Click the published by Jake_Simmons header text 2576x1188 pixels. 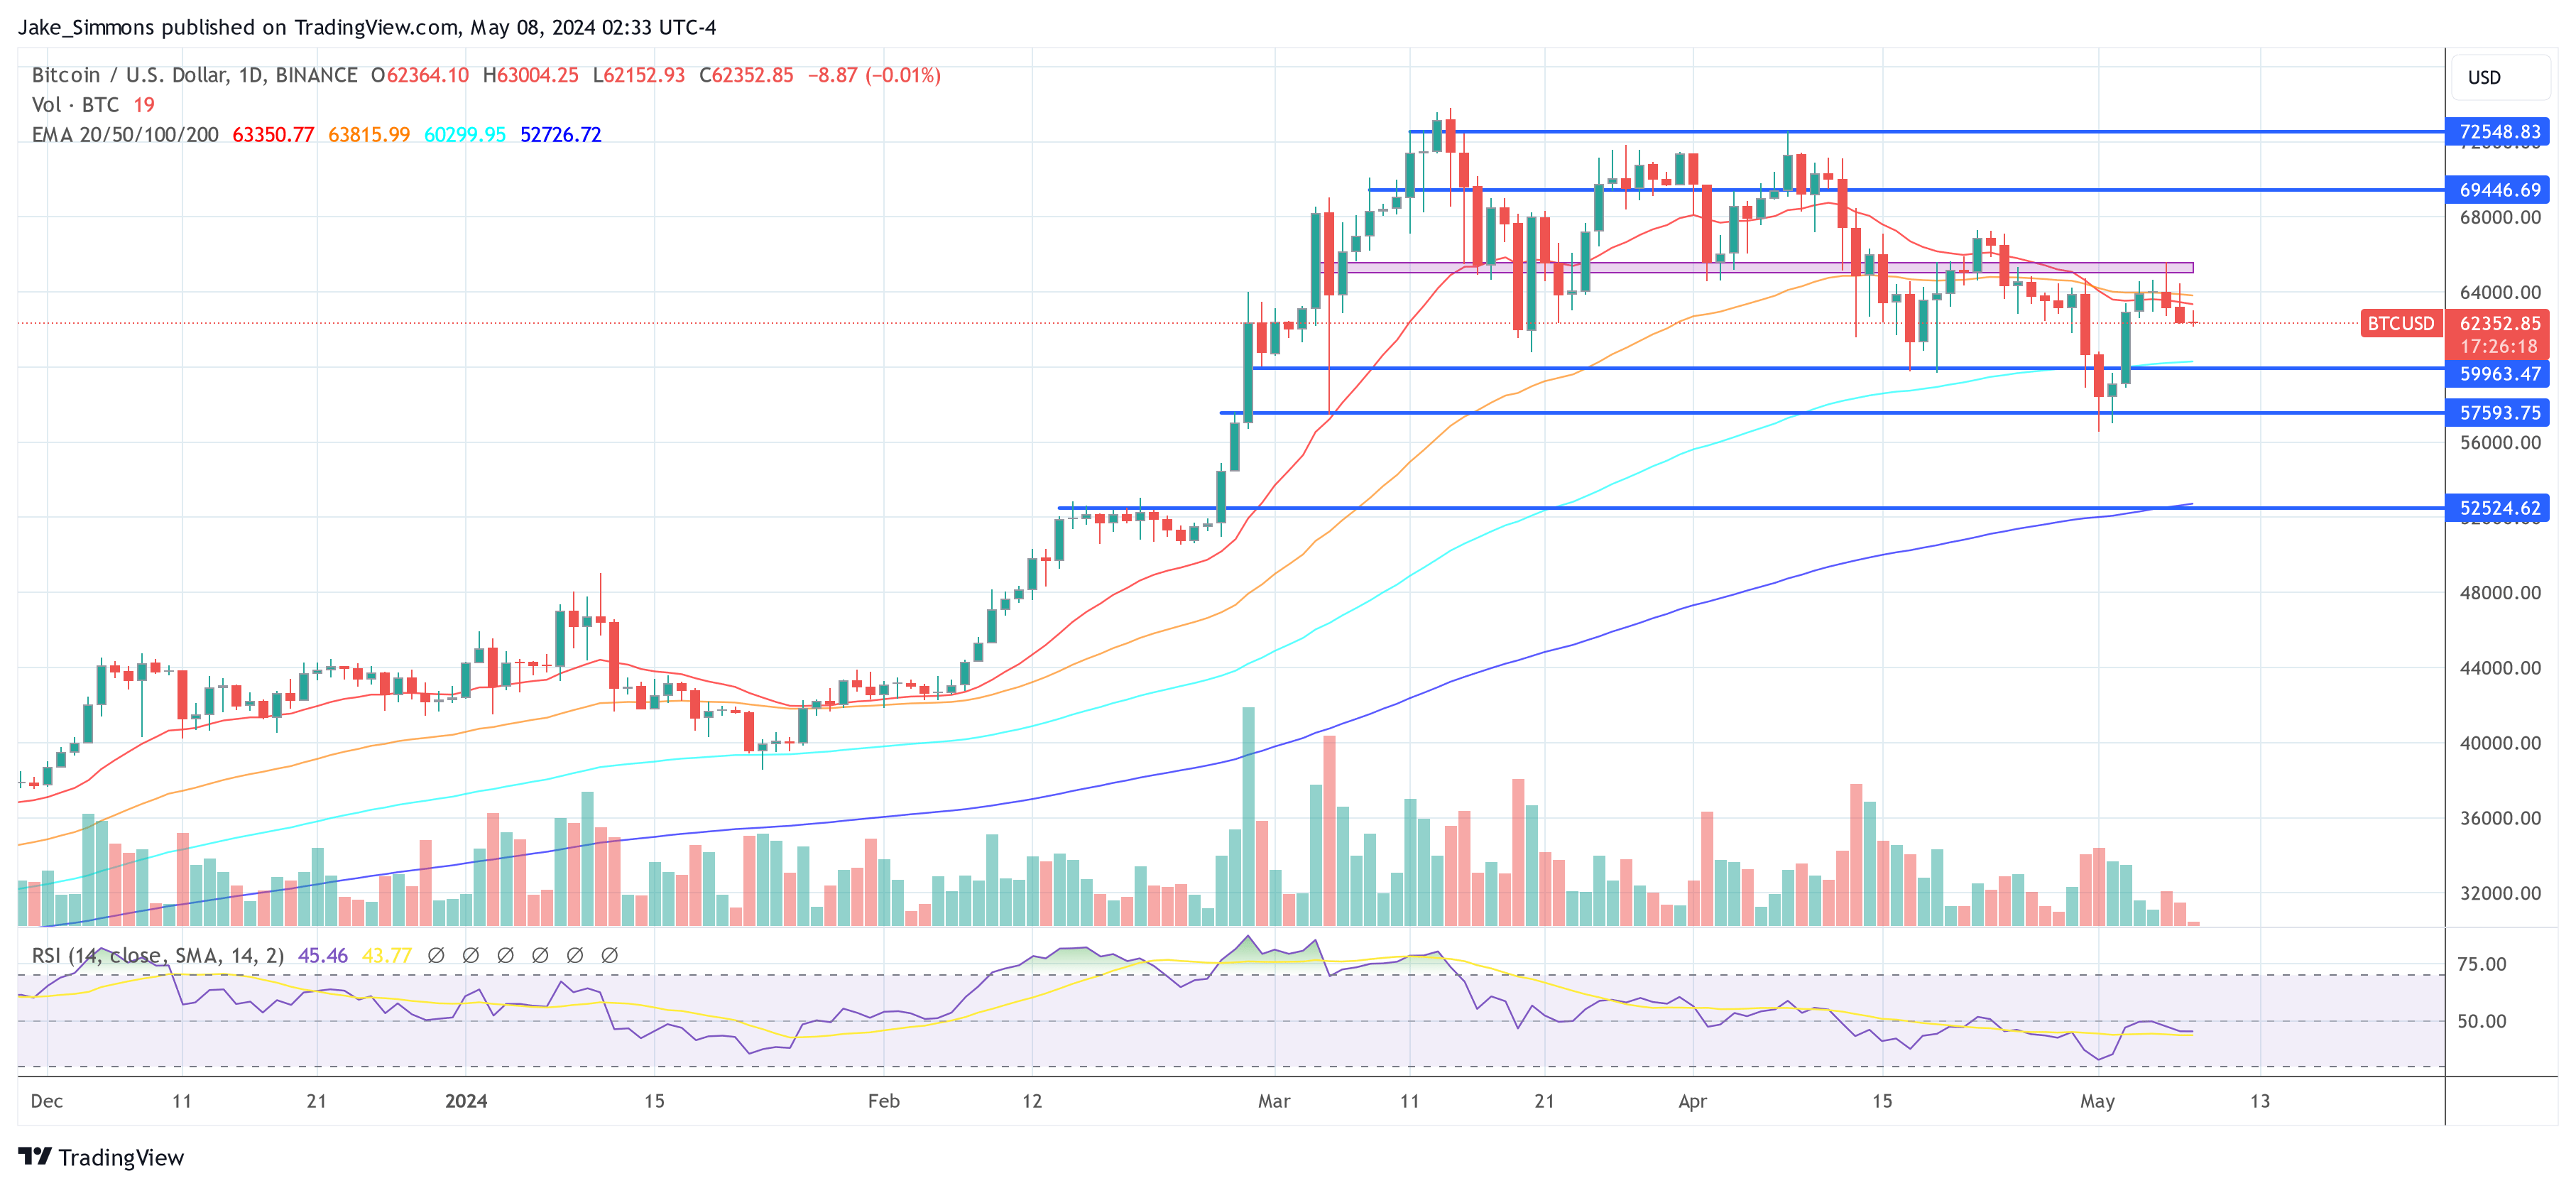click(367, 27)
